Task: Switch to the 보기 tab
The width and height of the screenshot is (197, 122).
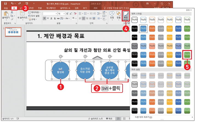Action: (85, 8)
